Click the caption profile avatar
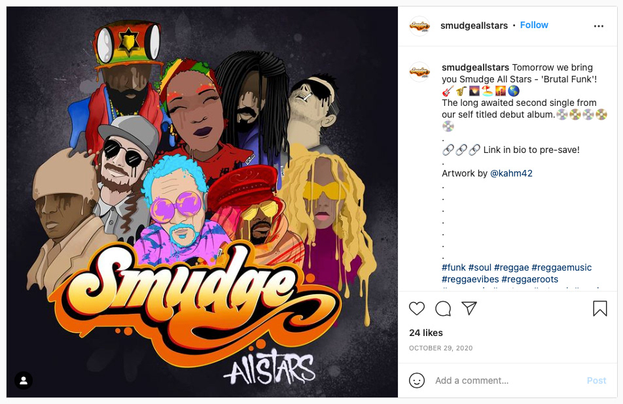This screenshot has height=404, width=623. point(419,72)
